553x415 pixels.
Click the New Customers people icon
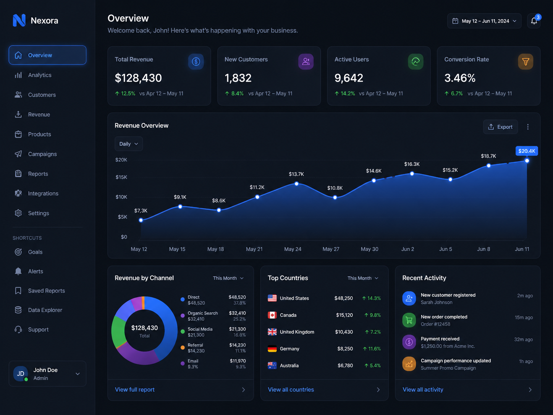tap(306, 62)
